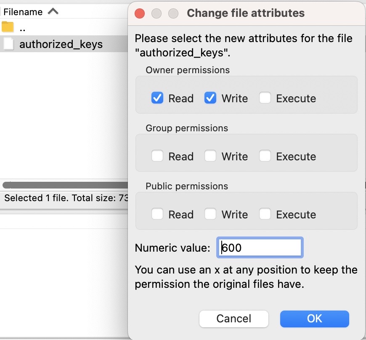Image resolution: width=366 pixels, height=340 pixels.
Task: Click the Numeric value input field
Action: [260, 247]
